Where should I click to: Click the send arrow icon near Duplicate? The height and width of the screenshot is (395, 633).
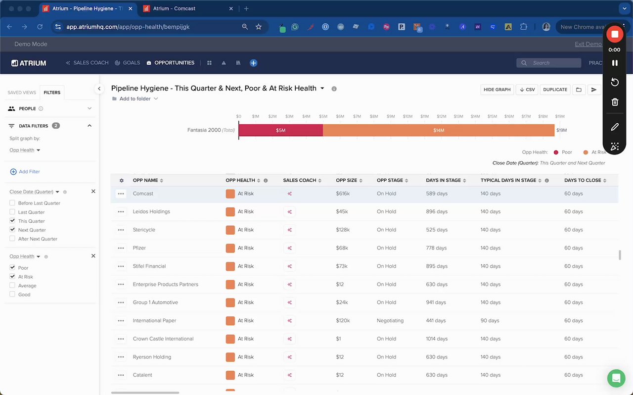pyautogui.click(x=594, y=90)
